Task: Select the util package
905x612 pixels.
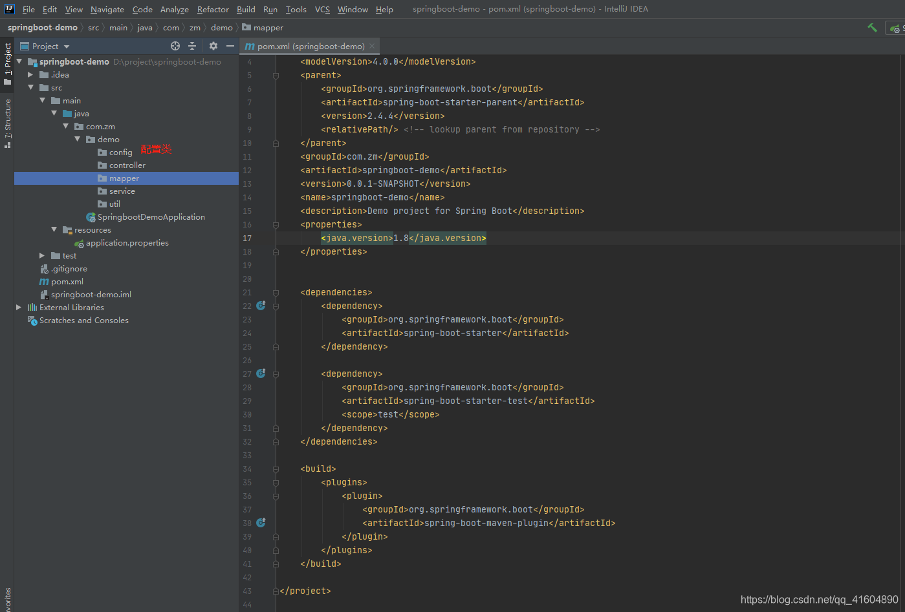Action: (114, 204)
